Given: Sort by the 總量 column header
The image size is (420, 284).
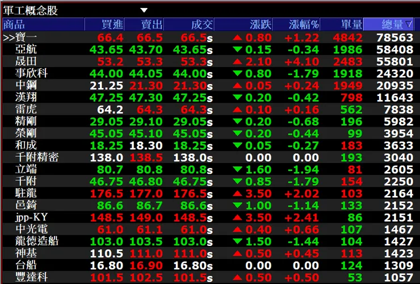Looking at the screenshot, I should coord(388,24).
